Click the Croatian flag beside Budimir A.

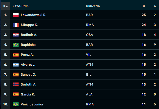click(16, 35)
